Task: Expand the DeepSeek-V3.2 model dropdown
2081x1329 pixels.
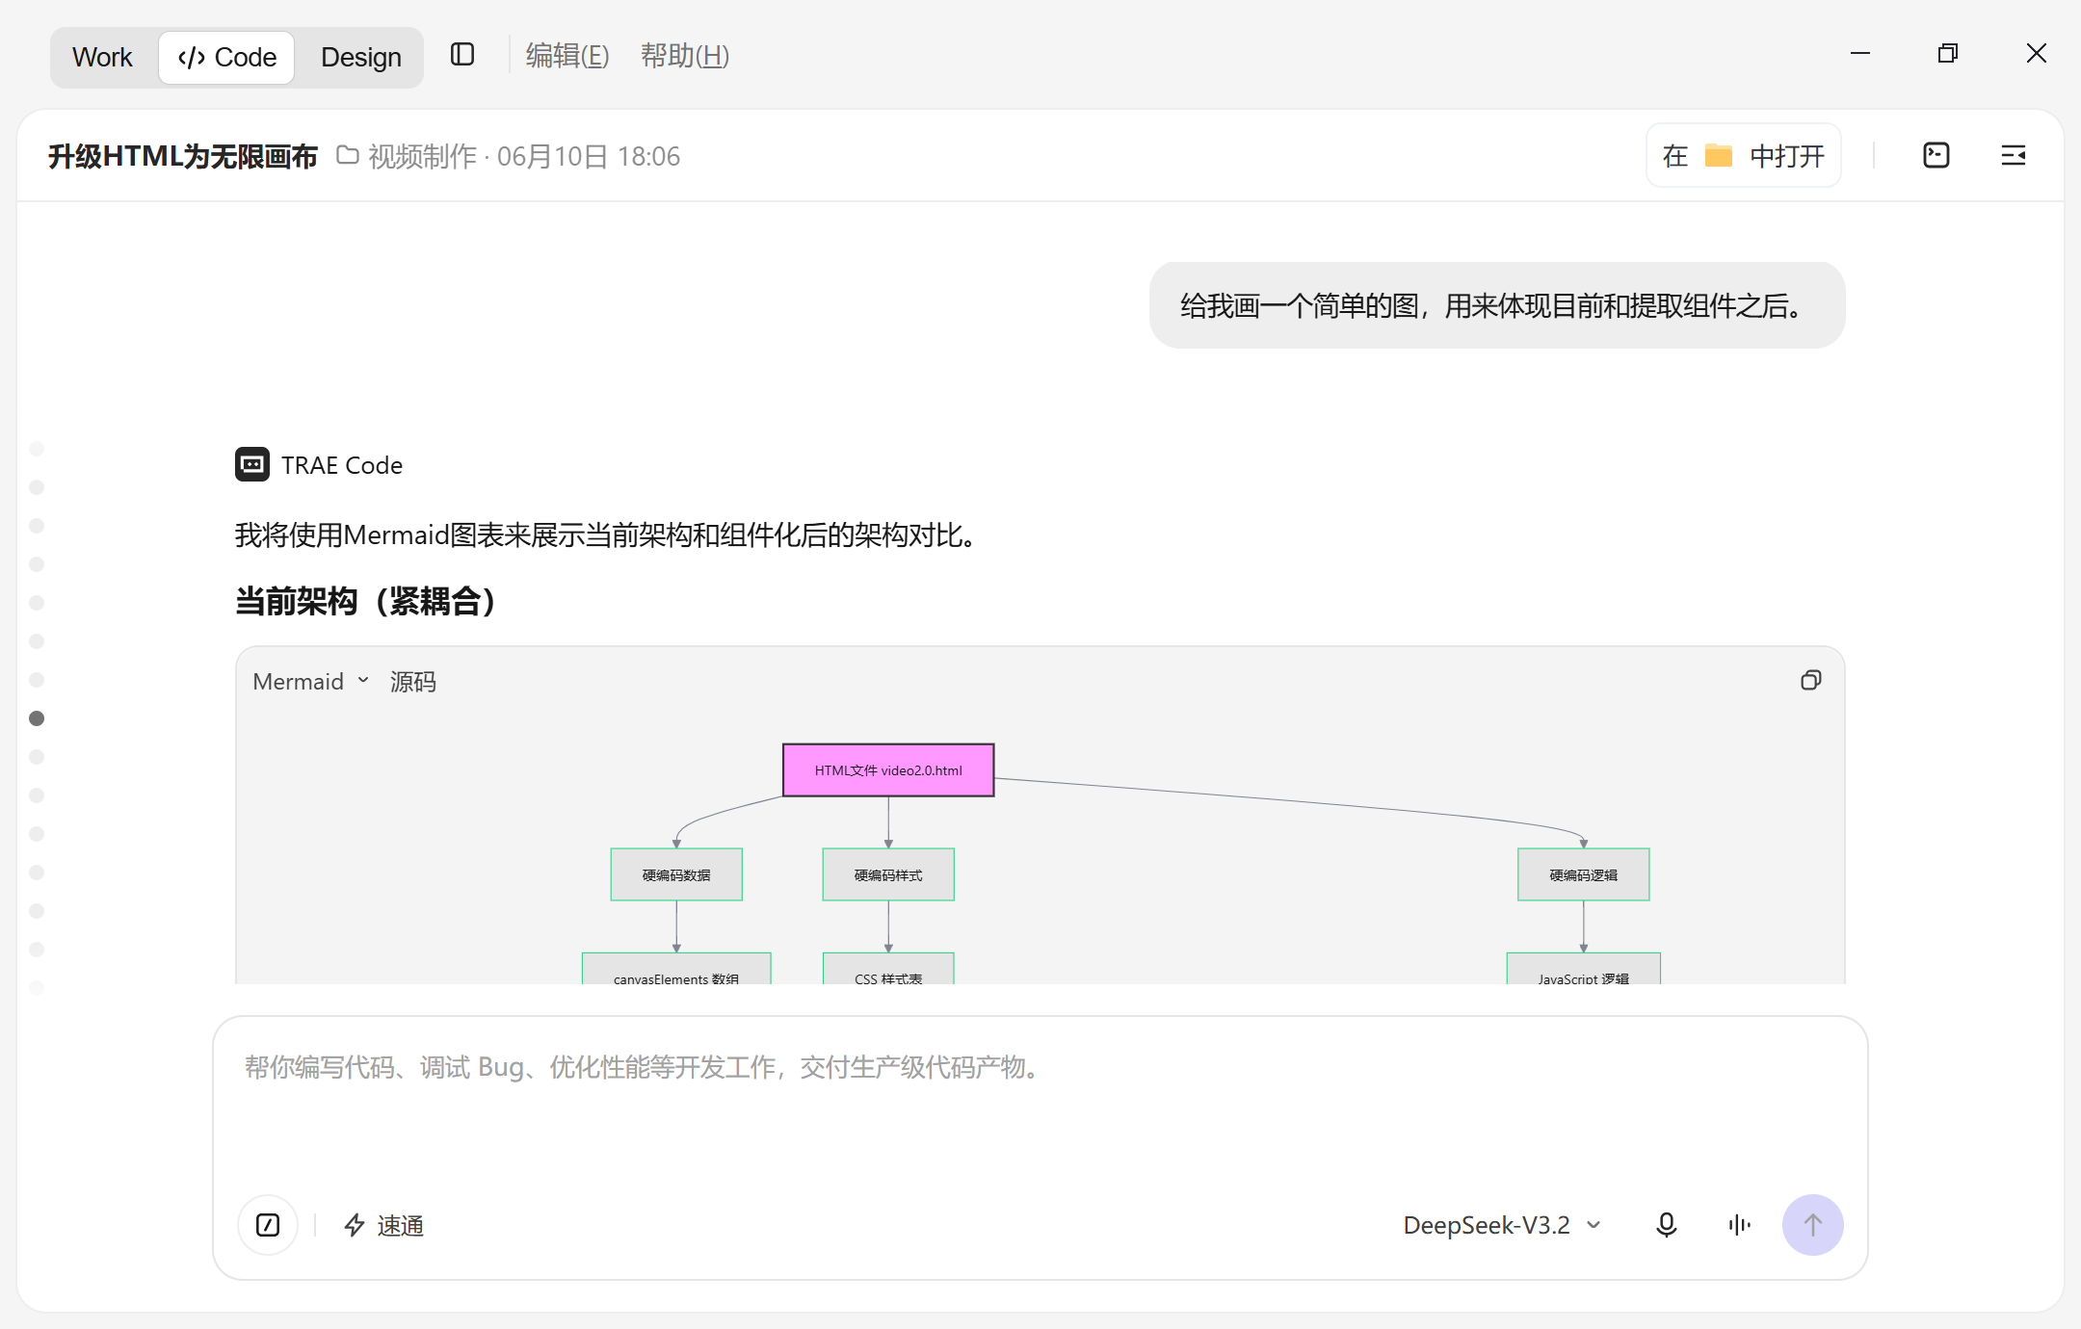Action: [1502, 1225]
